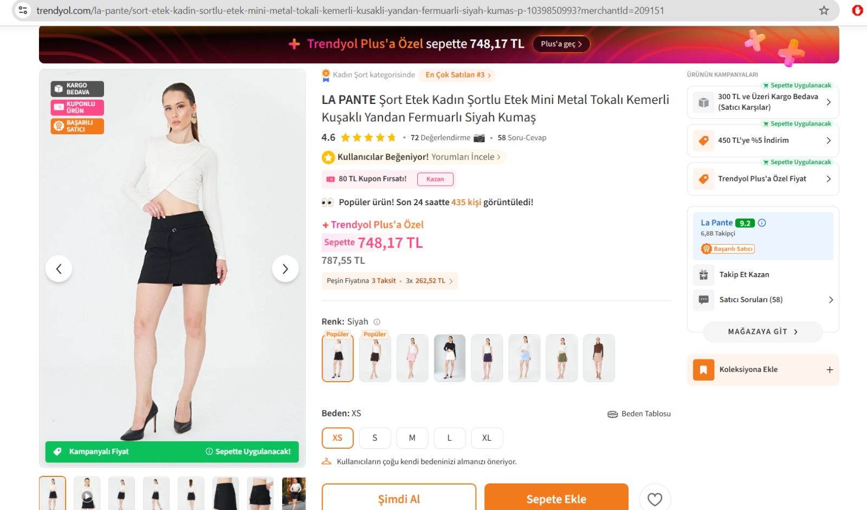Select the white skirt with black top variant

[x=450, y=358]
